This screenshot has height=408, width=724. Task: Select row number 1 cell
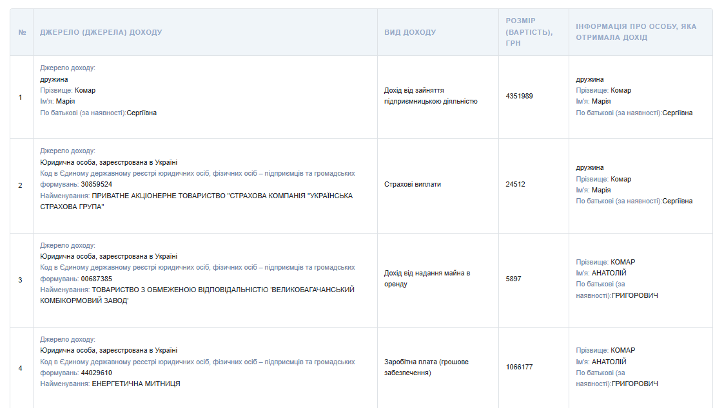pyautogui.click(x=22, y=97)
